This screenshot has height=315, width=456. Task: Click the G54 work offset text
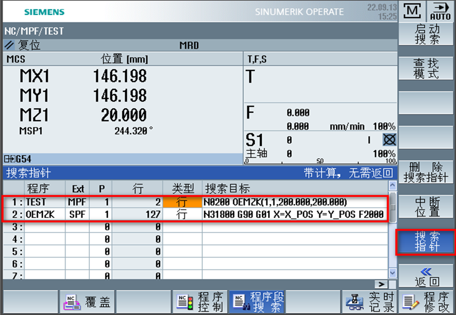(24, 159)
